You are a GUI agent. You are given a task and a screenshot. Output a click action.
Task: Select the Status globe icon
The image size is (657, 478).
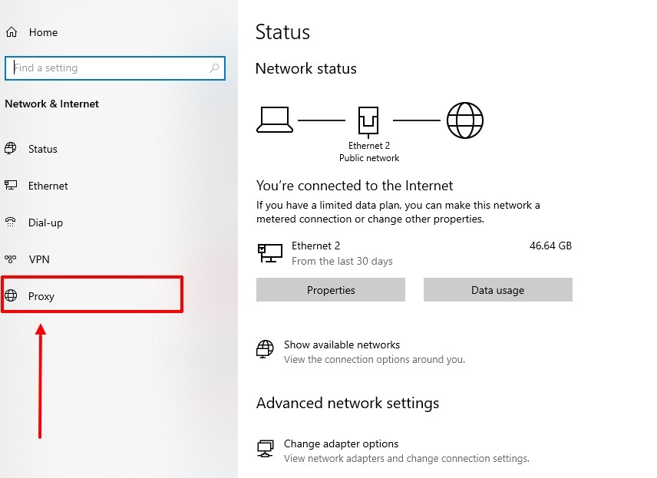12,149
